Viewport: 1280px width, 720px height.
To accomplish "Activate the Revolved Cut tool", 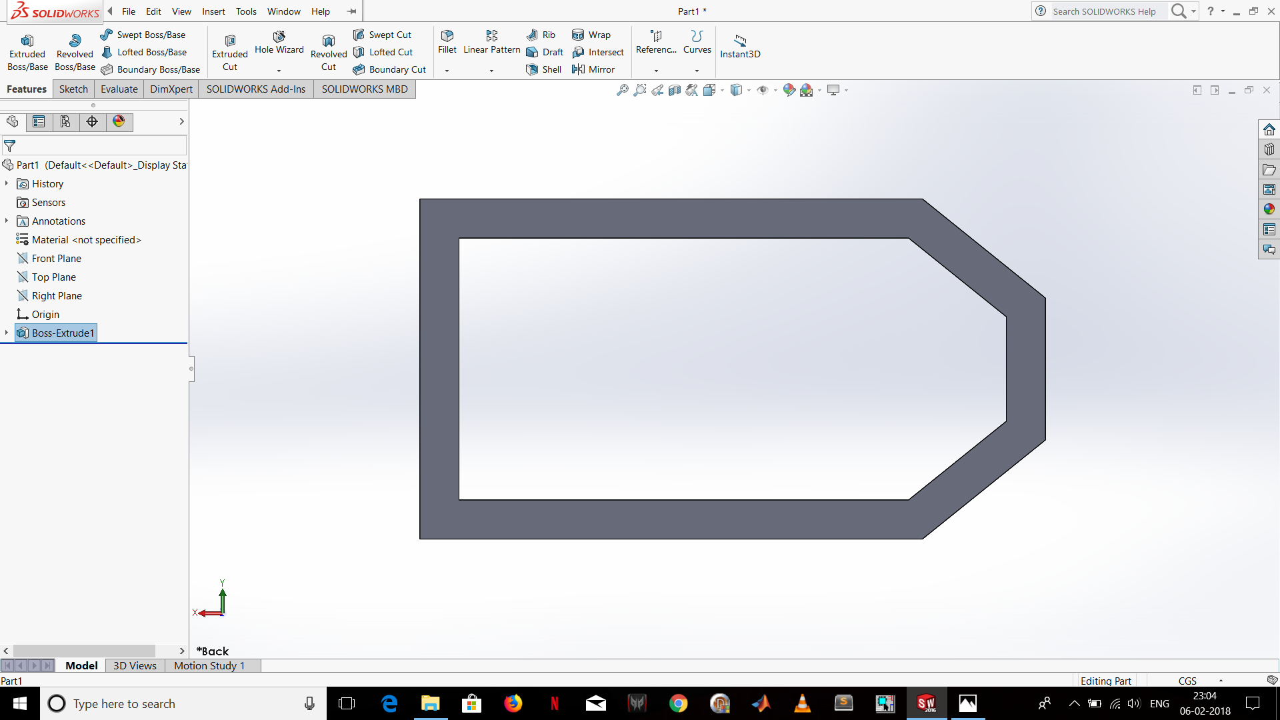I will 329,53.
